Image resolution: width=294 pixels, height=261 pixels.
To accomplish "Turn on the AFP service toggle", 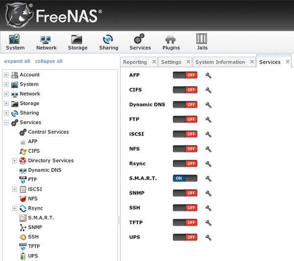I will coord(185,75).
